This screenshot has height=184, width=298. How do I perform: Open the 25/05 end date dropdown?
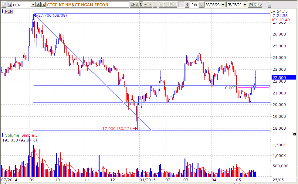point(245,5)
